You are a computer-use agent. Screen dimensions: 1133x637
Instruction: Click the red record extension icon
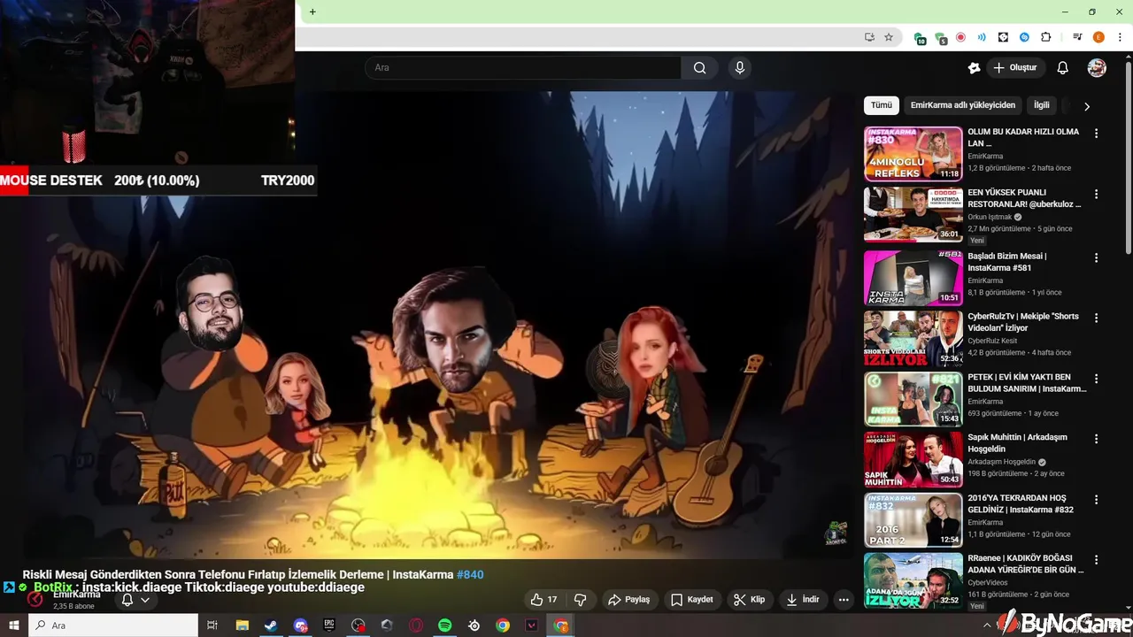pyautogui.click(x=960, y=37)
